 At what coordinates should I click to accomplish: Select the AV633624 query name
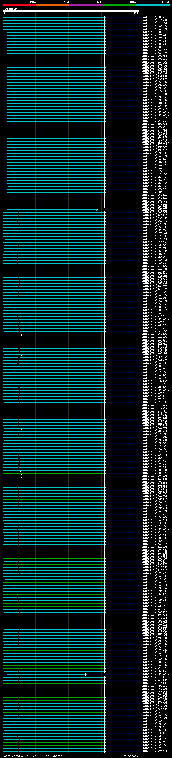click(x=10, y=9)
